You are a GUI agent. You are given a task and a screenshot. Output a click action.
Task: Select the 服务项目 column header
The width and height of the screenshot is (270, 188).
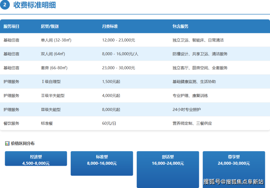11,26
